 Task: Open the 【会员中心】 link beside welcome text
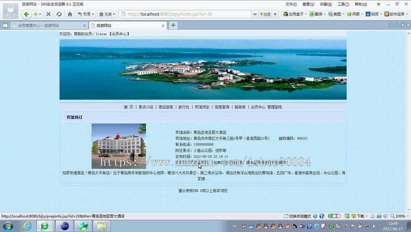point(119,34)
